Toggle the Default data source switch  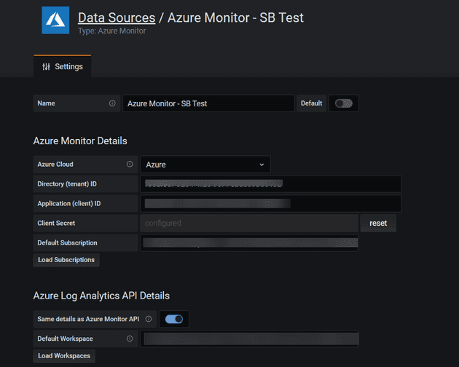pos(344,103)
